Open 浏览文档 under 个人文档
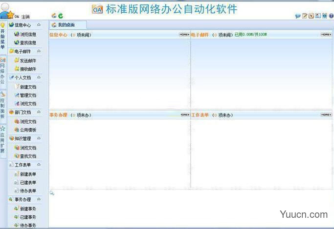The image size is (334, 229). 28,104
